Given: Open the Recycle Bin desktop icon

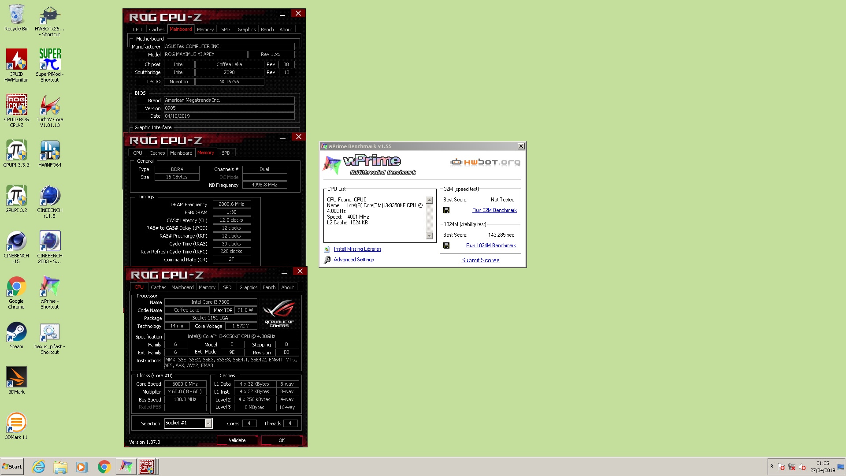Looking at the screenshot, I should pyautogui.click(x=16, y=18).
